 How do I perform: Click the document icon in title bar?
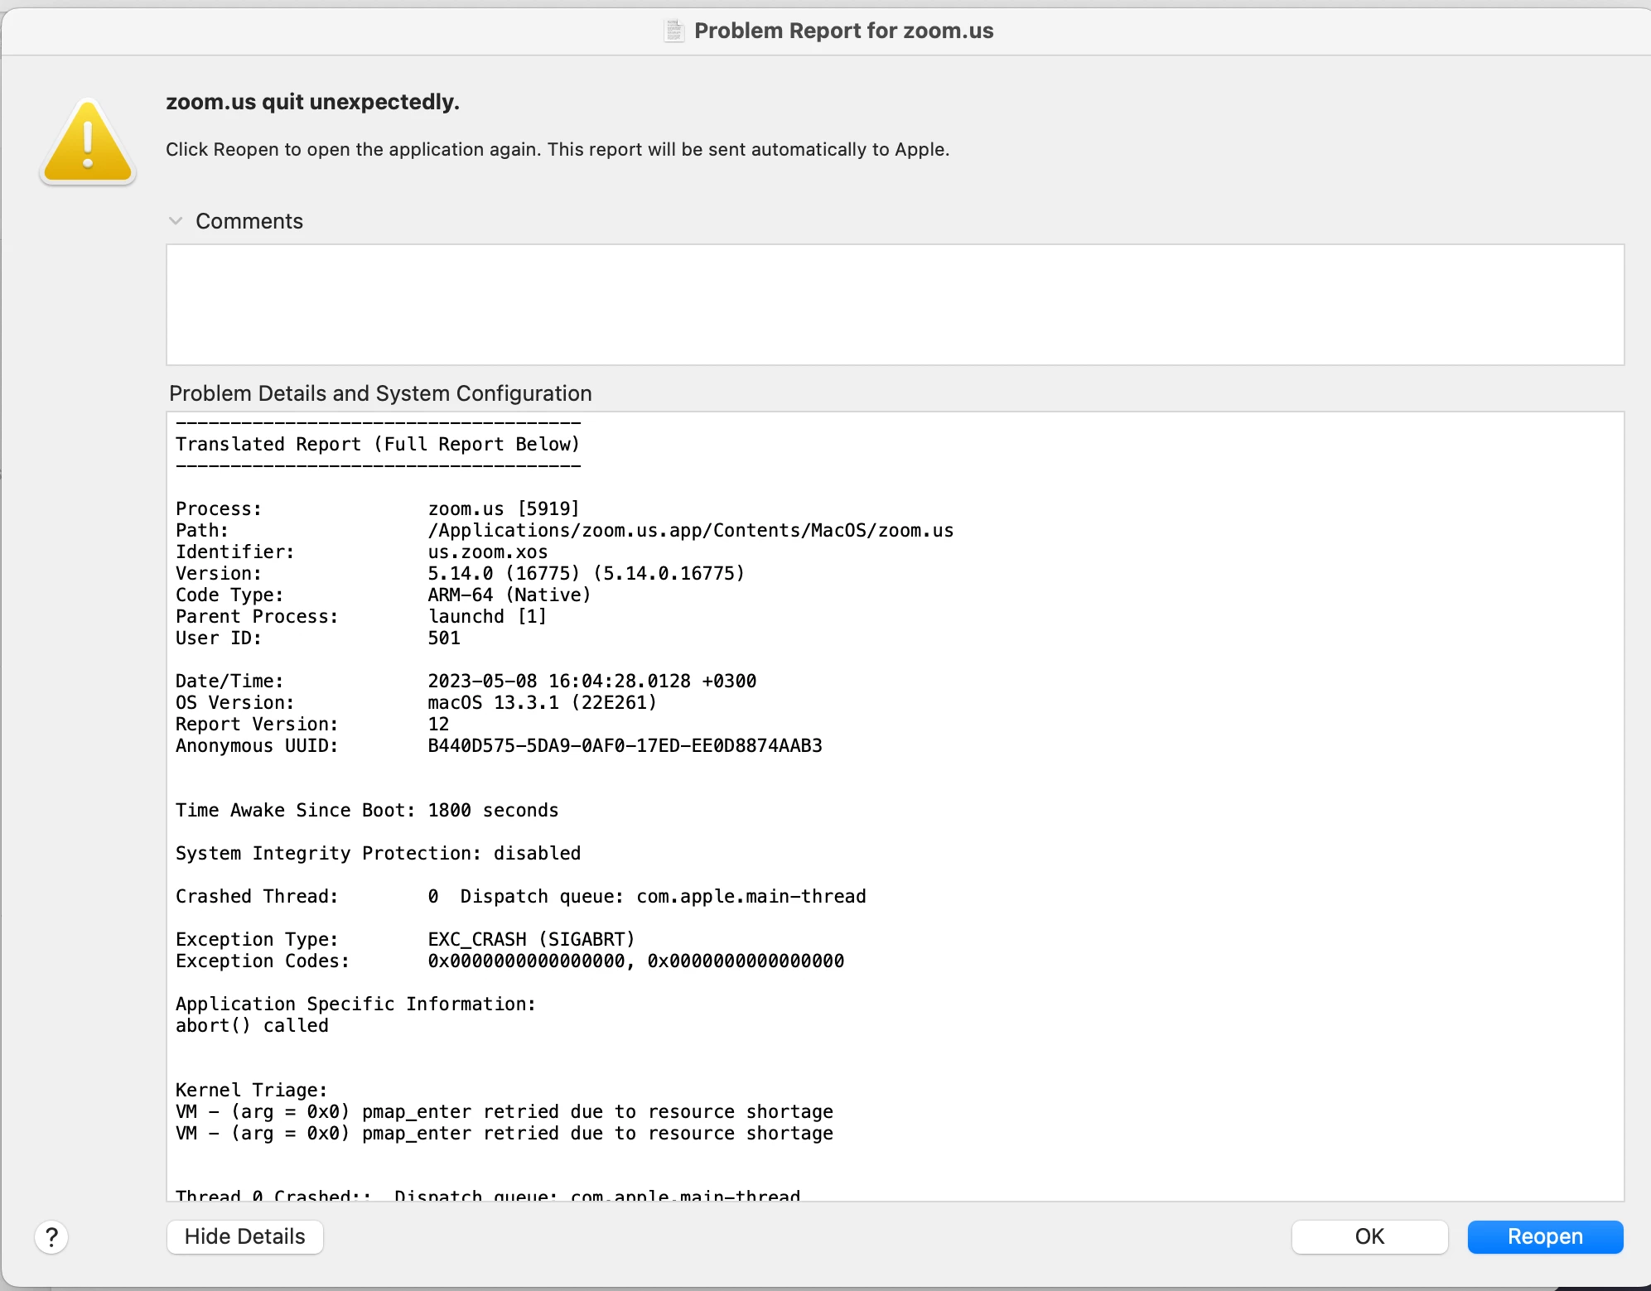tap(674, 31)
